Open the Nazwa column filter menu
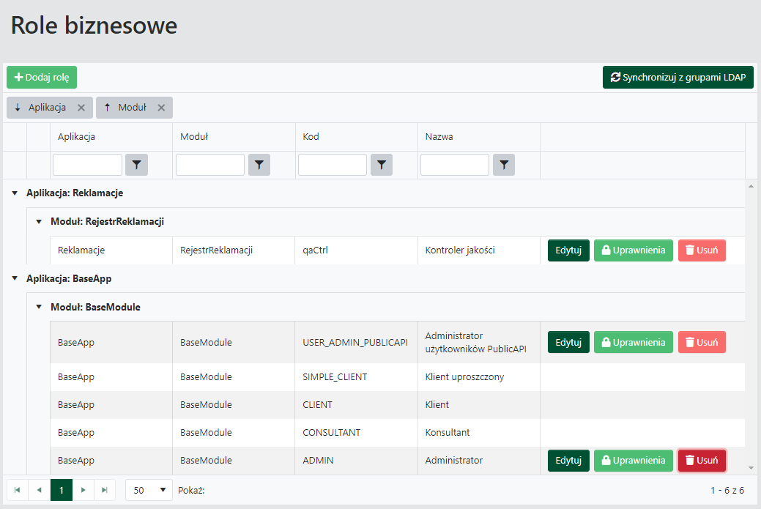This screenshot has height=509, width=761. (504, 165)
